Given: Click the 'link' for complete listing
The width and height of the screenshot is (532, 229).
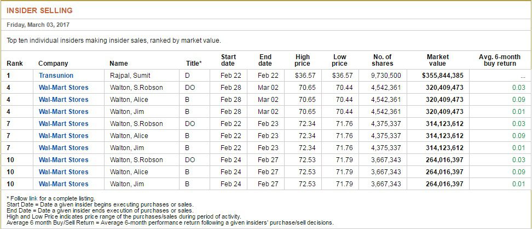Looking at the screenshot, I should pyautogui.click(x=33, y=198).
